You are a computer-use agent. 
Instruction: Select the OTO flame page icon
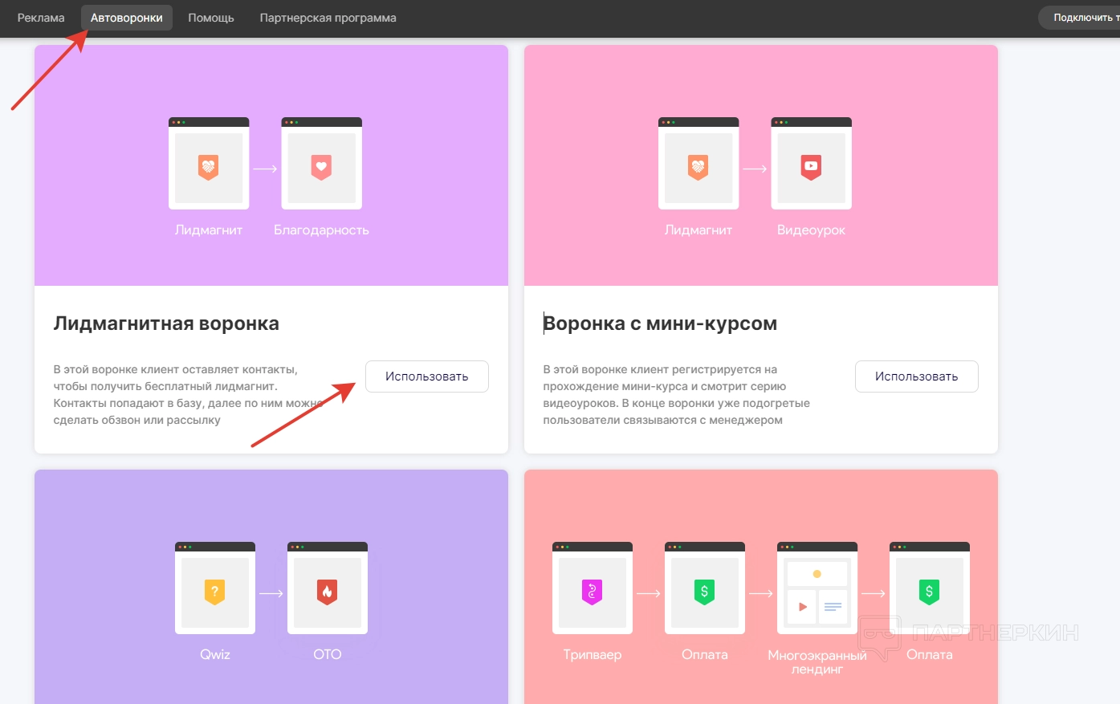[328, 588]
